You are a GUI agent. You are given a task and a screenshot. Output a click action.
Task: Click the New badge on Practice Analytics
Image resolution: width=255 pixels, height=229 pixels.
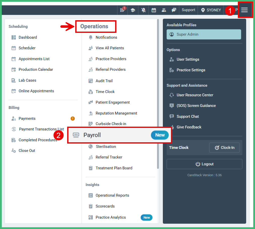[x=146, y=217]
